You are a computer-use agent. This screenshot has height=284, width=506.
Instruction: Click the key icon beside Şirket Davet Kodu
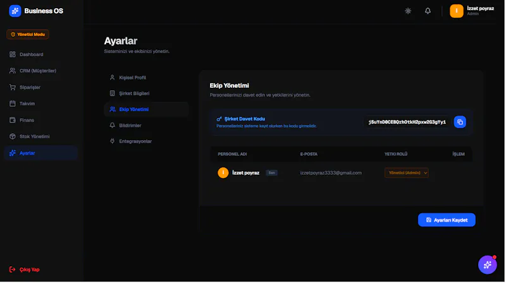coord(219,119)
